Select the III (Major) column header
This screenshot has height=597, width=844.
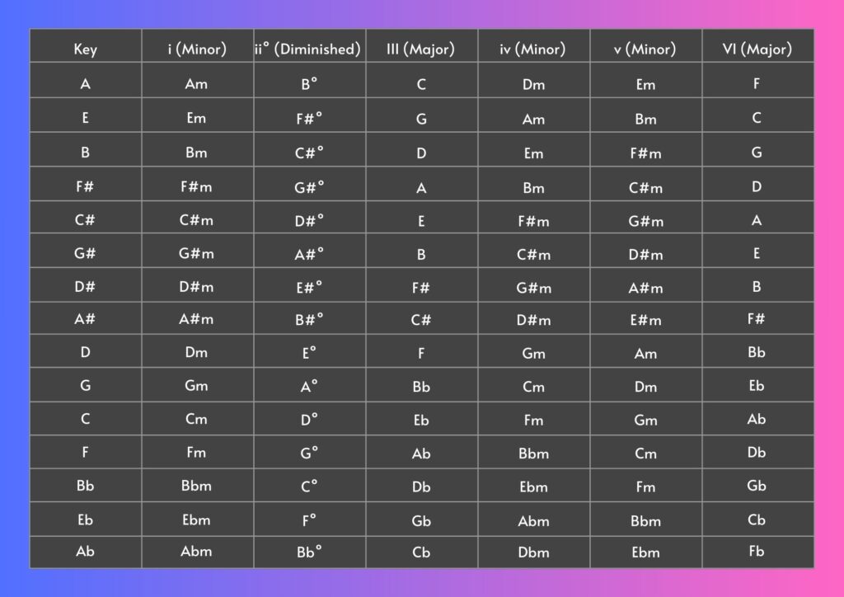(x=420, y=49)
